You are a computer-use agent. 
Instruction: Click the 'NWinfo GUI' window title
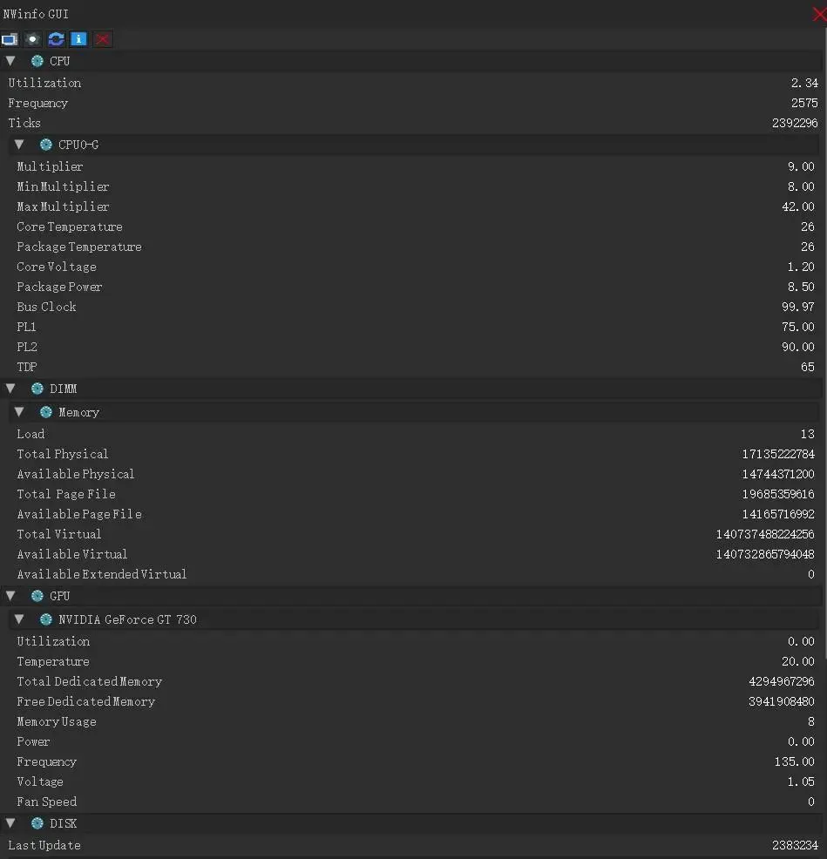coord(36,14)
